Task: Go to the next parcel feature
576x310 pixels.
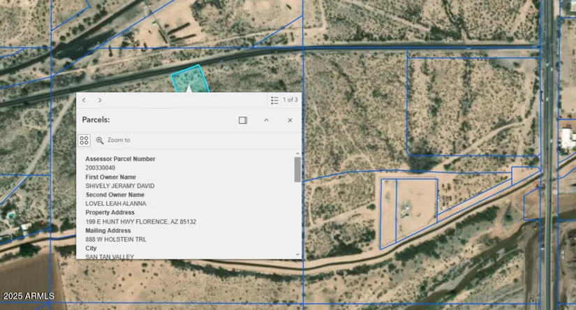Action: click(x=100, y=101)
